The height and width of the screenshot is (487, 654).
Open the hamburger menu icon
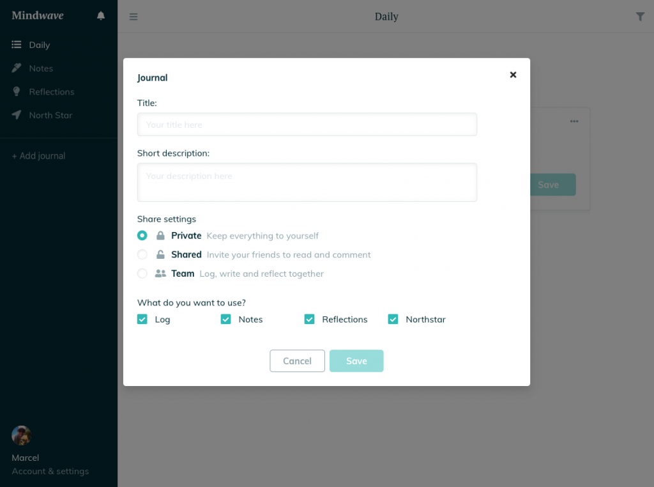click(133, 17)
